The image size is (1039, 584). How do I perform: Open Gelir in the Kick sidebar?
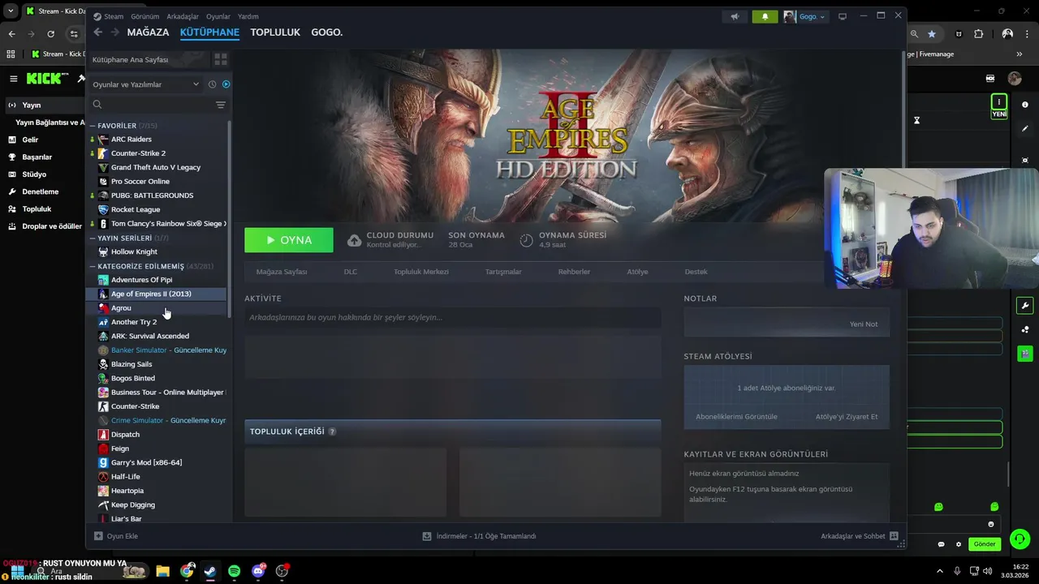tap(30, 140)
